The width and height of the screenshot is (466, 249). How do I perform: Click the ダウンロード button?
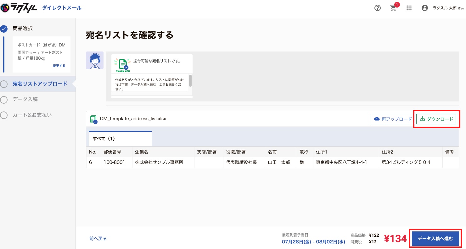436,119
